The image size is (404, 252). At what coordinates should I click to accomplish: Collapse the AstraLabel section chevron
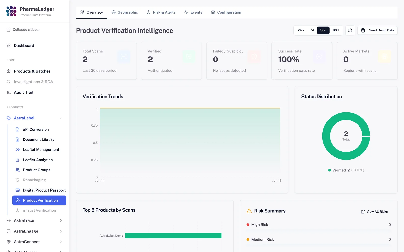(61, 118)
